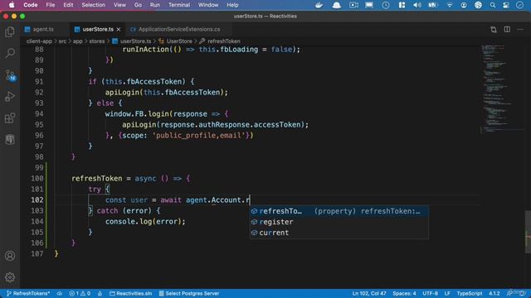Click userStore.ts in the breadcrumb

tap(132, 41)
